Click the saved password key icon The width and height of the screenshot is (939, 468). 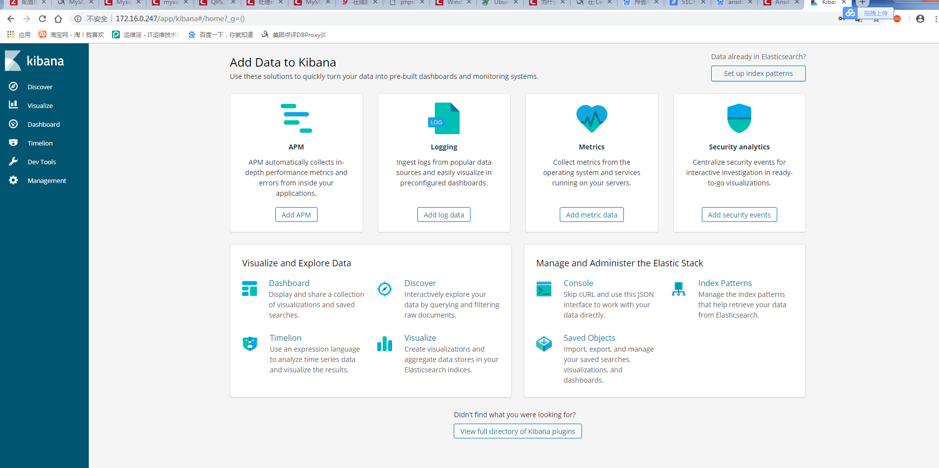[841, 19]
